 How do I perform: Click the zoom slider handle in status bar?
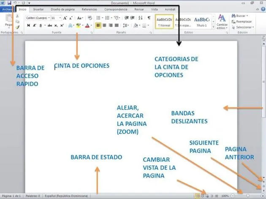(248, 196)
